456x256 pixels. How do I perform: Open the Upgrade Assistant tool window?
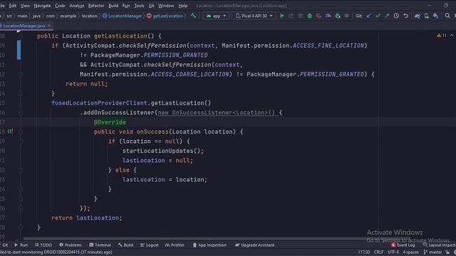[x=255, y=245]
